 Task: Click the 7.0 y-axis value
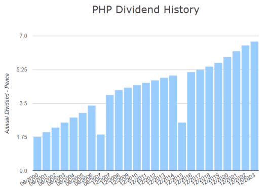point(23,36)
